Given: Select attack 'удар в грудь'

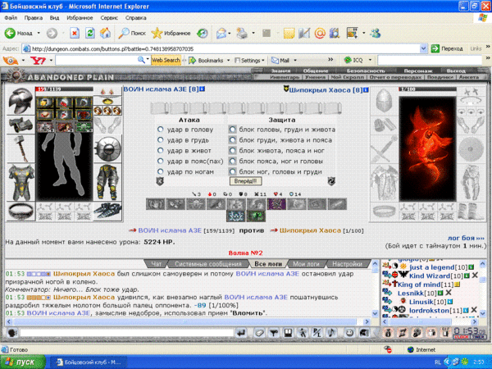Looking at the screenshot, I should (161, 140).
